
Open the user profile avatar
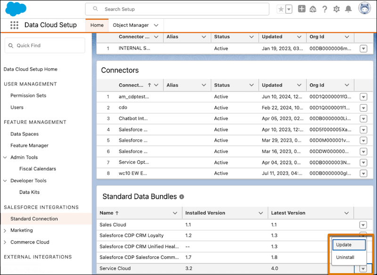pos(364,8)
